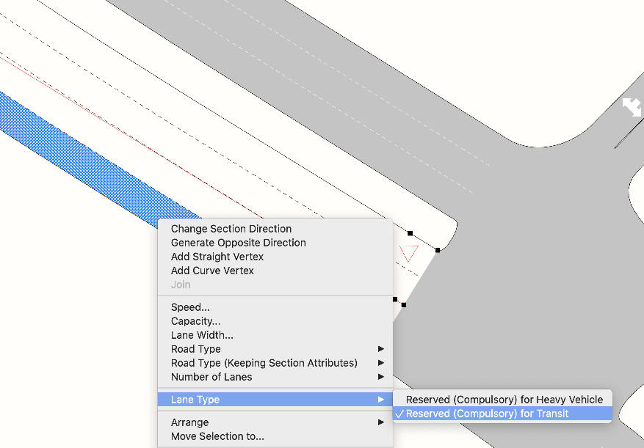Click Move Selection to... entry
Image resolution: width=644 pixels, height=448 pixels.
217,436
